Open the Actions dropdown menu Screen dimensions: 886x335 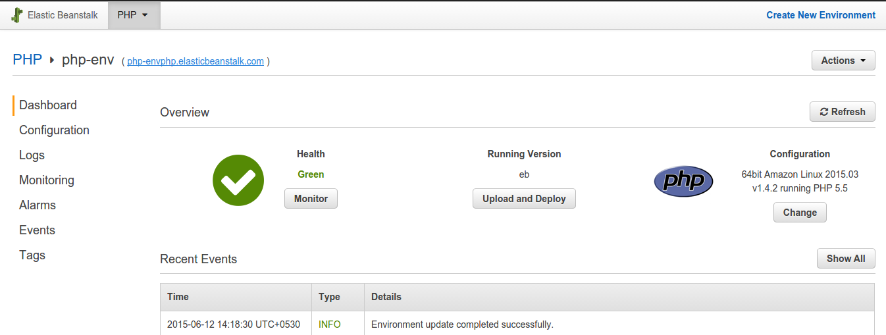click(x=843, y=61)
